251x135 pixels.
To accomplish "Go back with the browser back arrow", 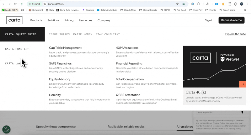I will tap(3, 4).
